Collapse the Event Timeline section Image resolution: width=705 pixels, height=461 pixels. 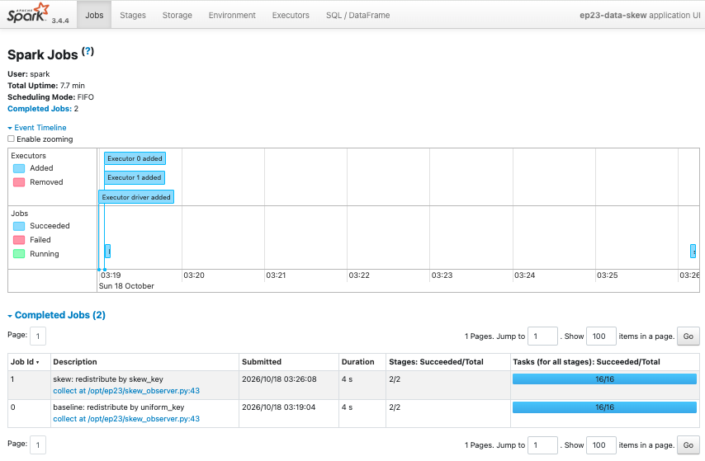37,128
